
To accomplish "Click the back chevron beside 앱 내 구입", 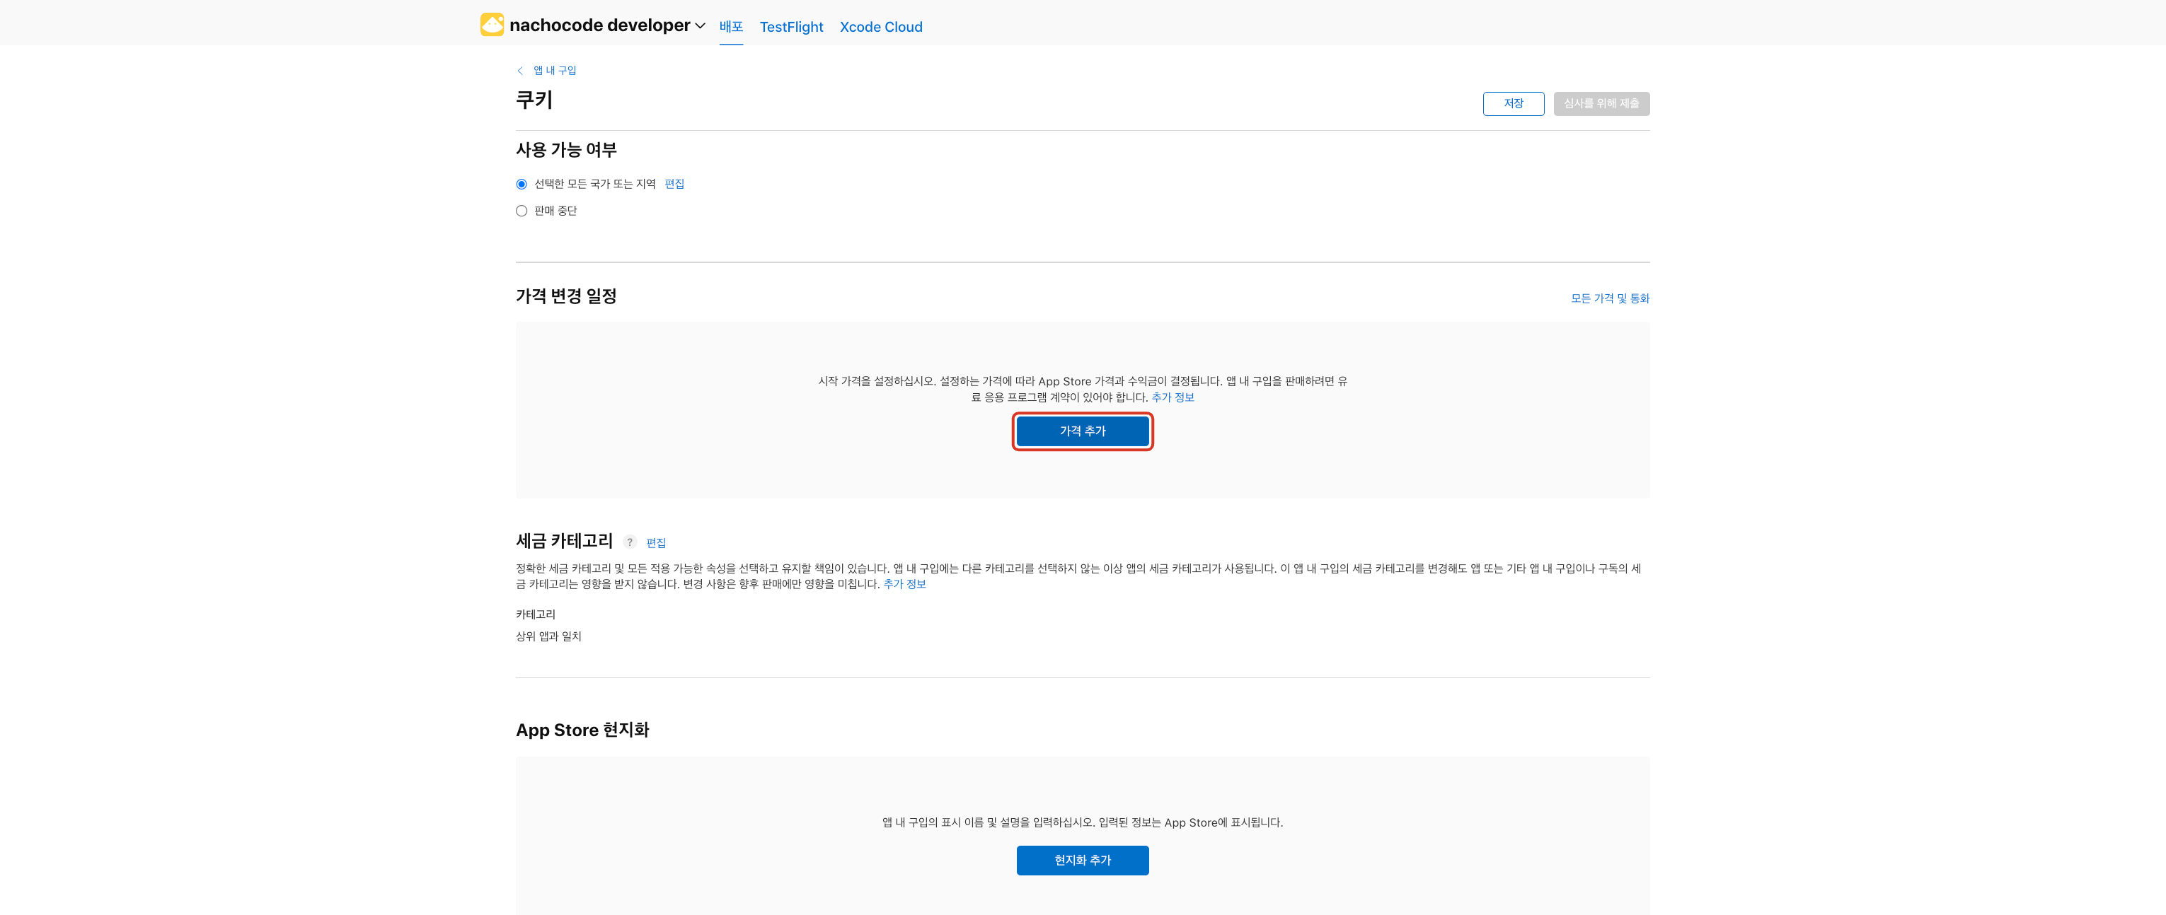I will coord(519,71).
